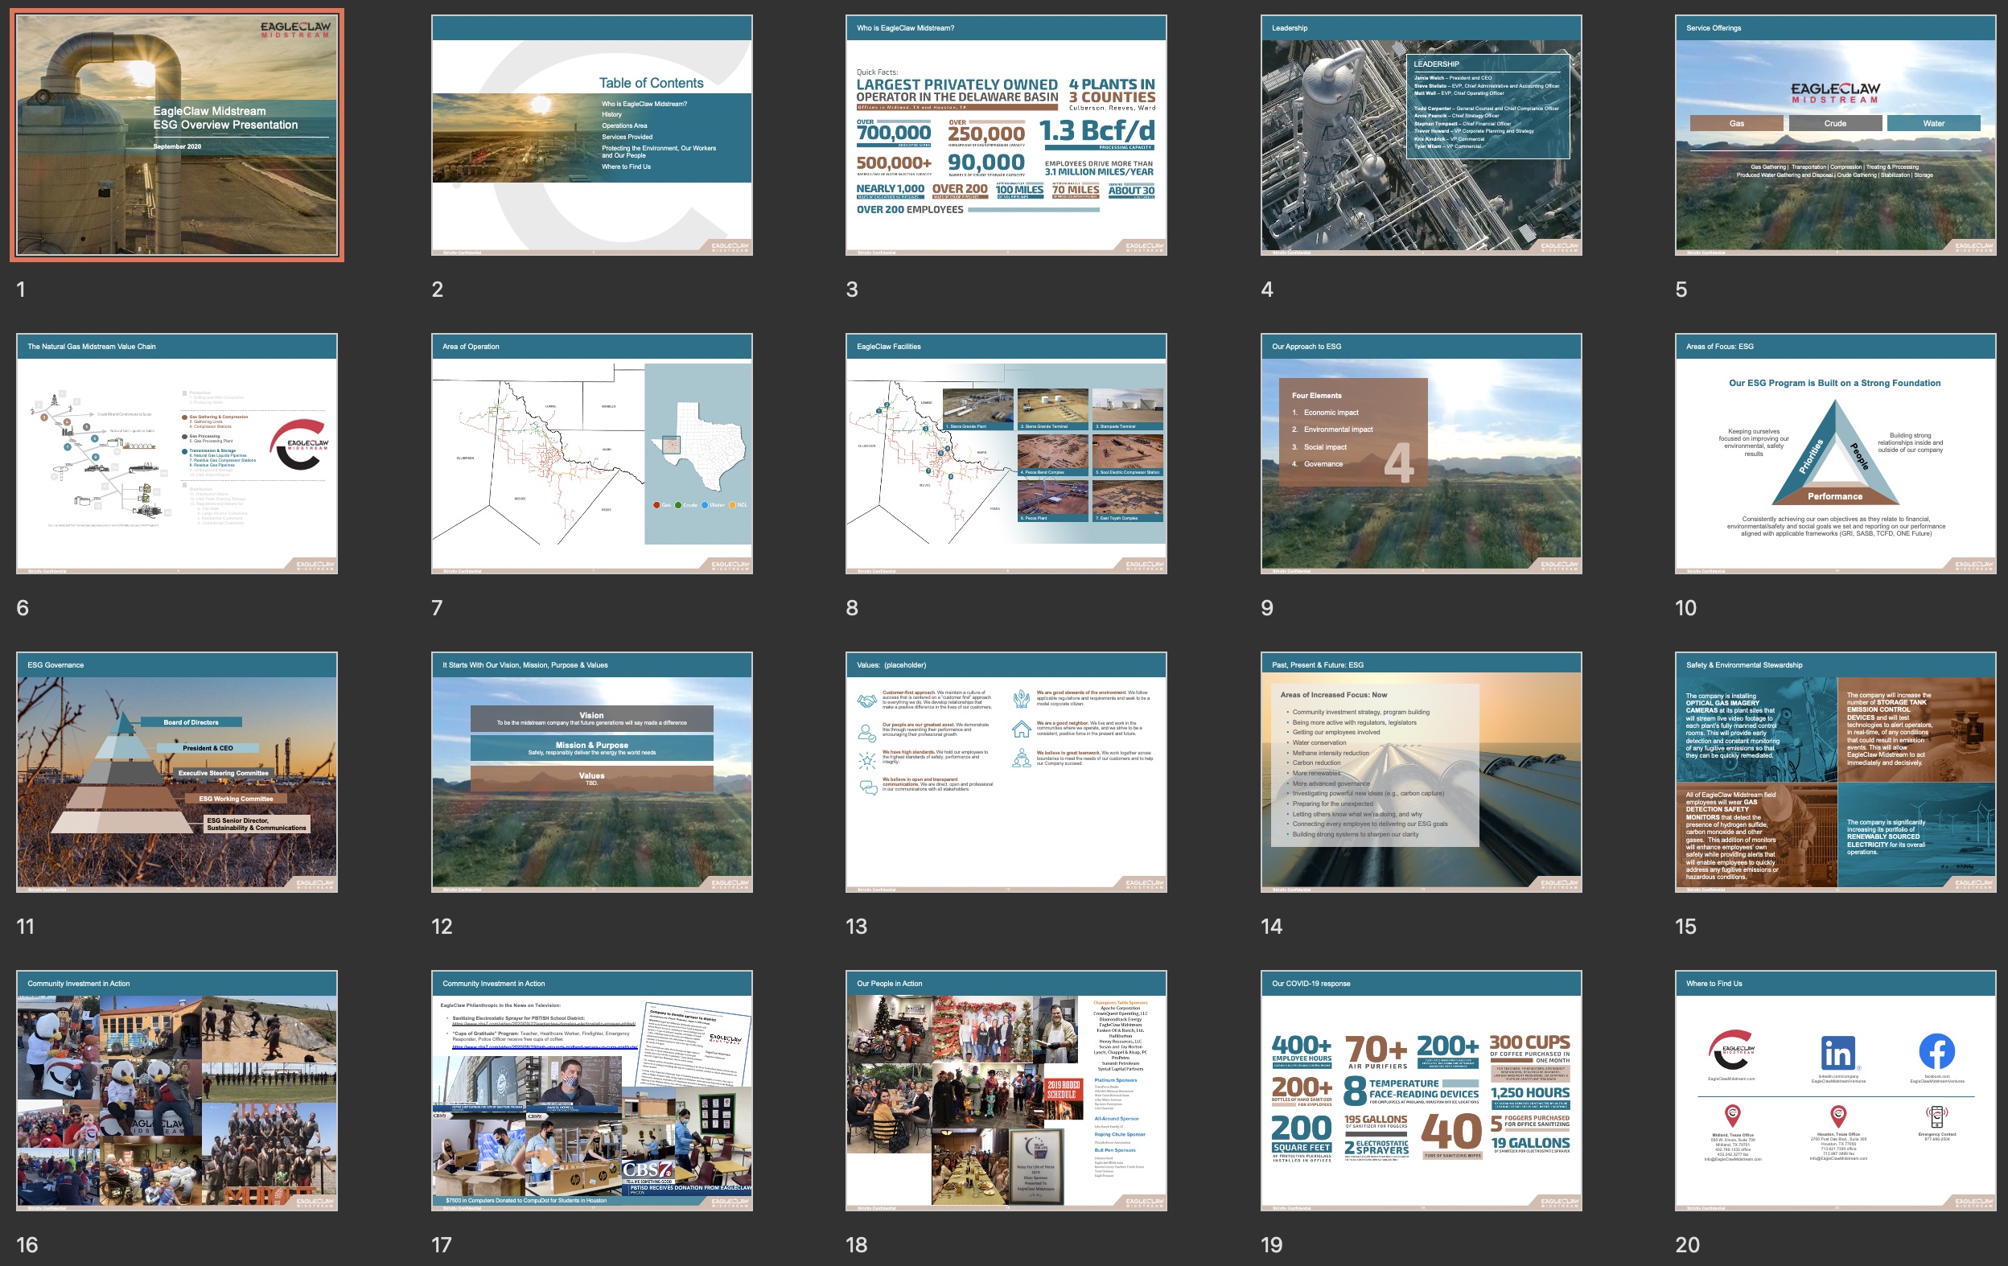Select slide 11 ESG Governance pyramid
This screenshot has width=2008, height=1266.
click(177, 772)
